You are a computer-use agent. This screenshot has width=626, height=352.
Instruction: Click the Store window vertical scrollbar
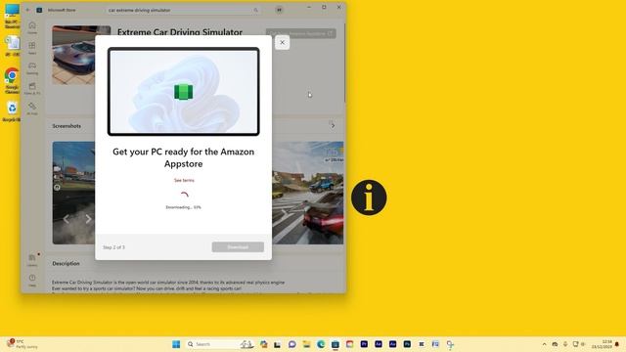(x=344, y=64)
